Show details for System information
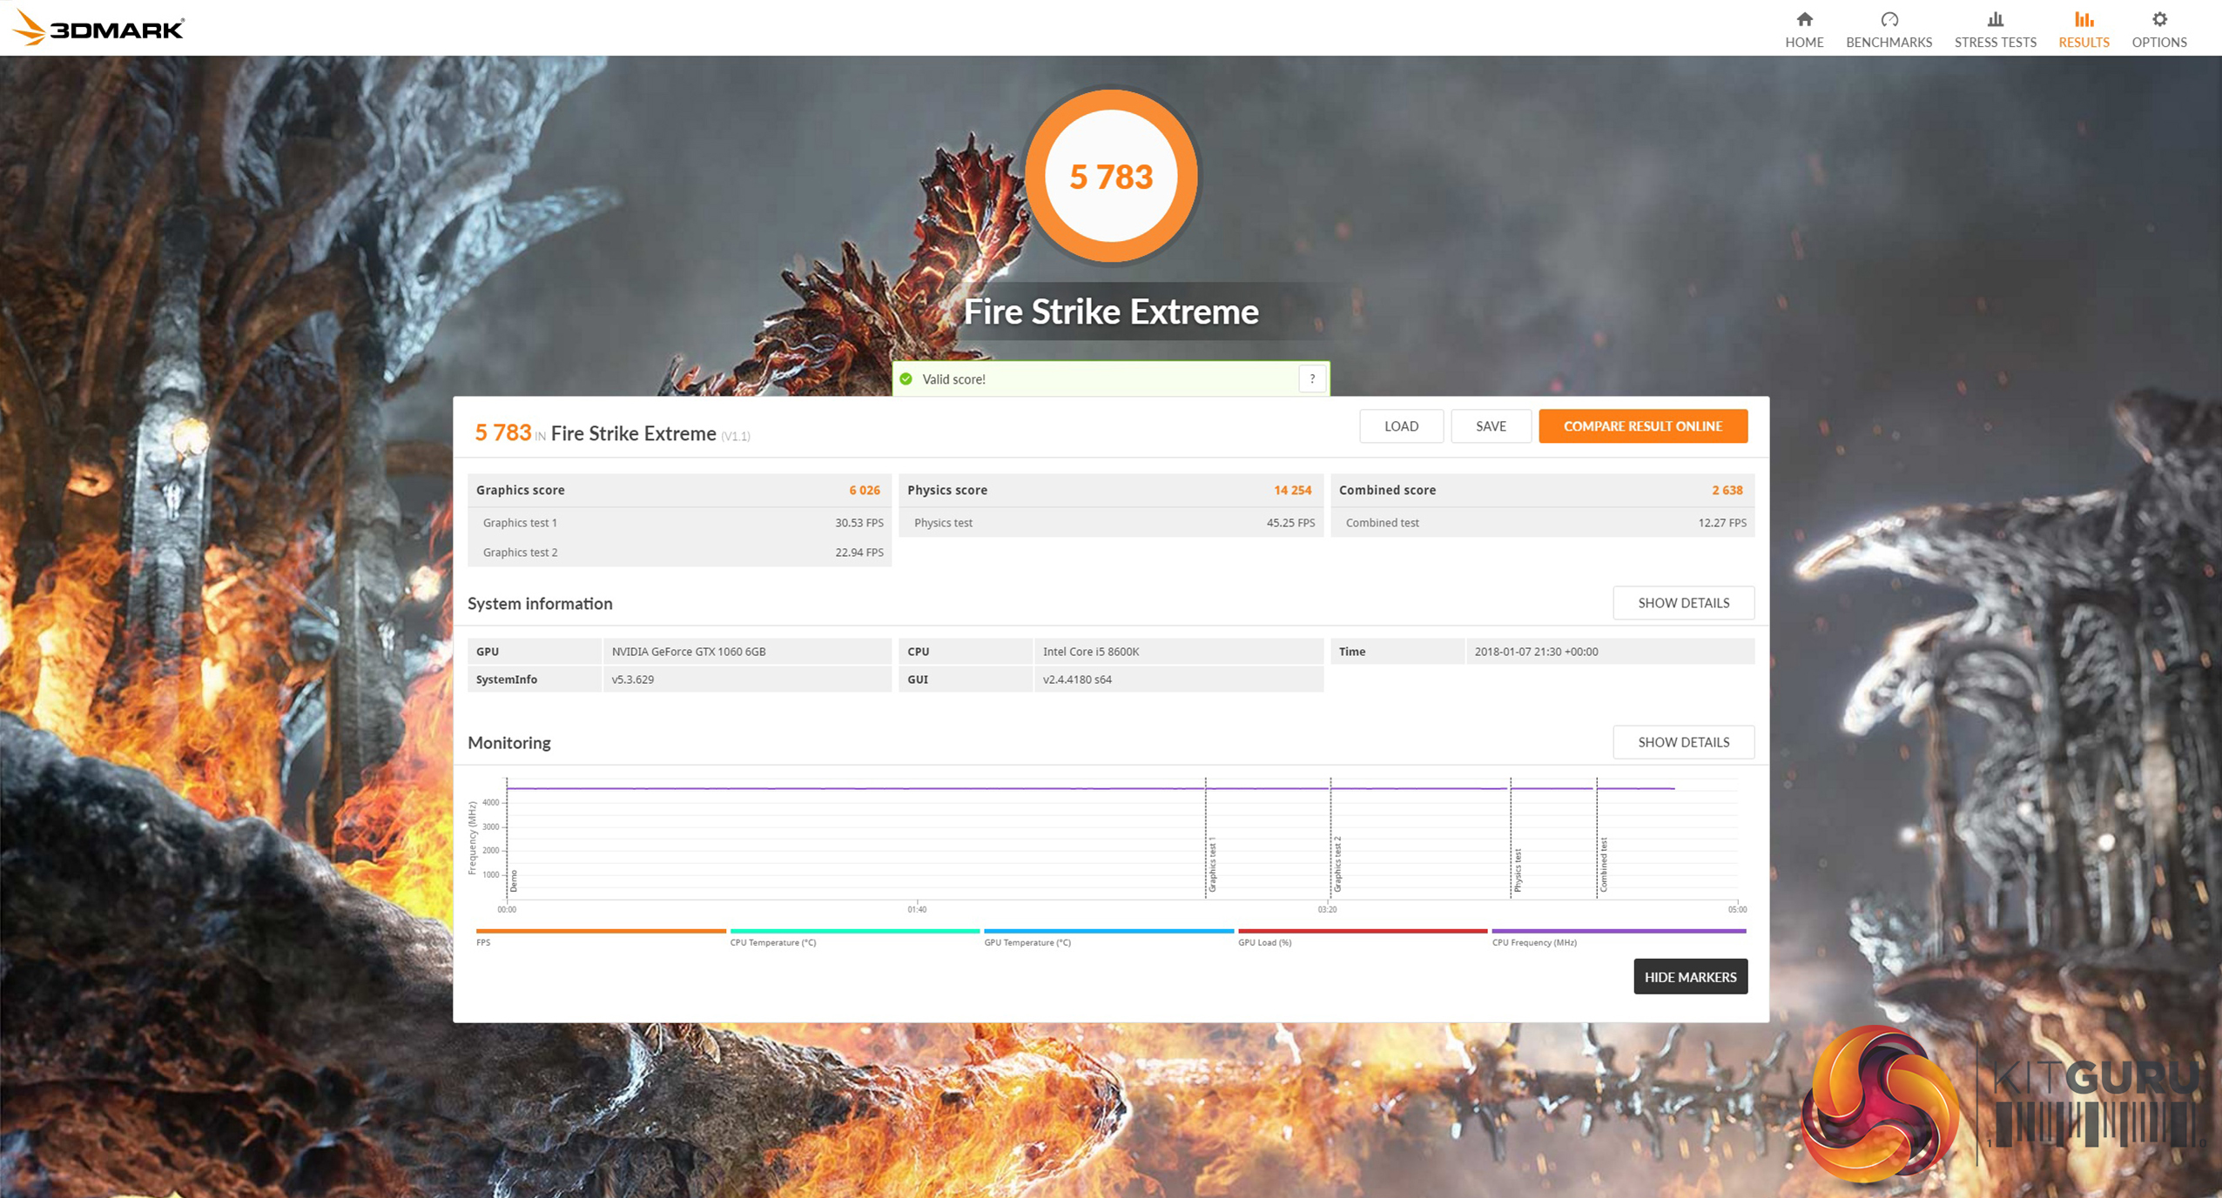Screen dimensions: 2222x1198 pyautogui.click(x=1682, y=603)
